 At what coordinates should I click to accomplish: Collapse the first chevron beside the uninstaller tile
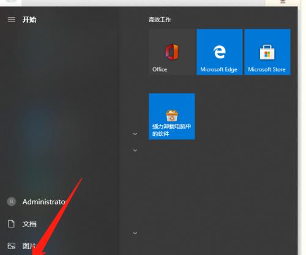pyautogui.click(x=135, y=134)
